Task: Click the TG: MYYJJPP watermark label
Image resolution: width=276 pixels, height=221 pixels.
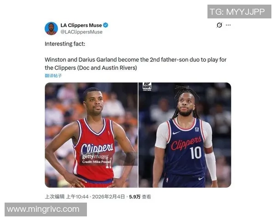Action: pyautogui.click(x=239, y=12)
